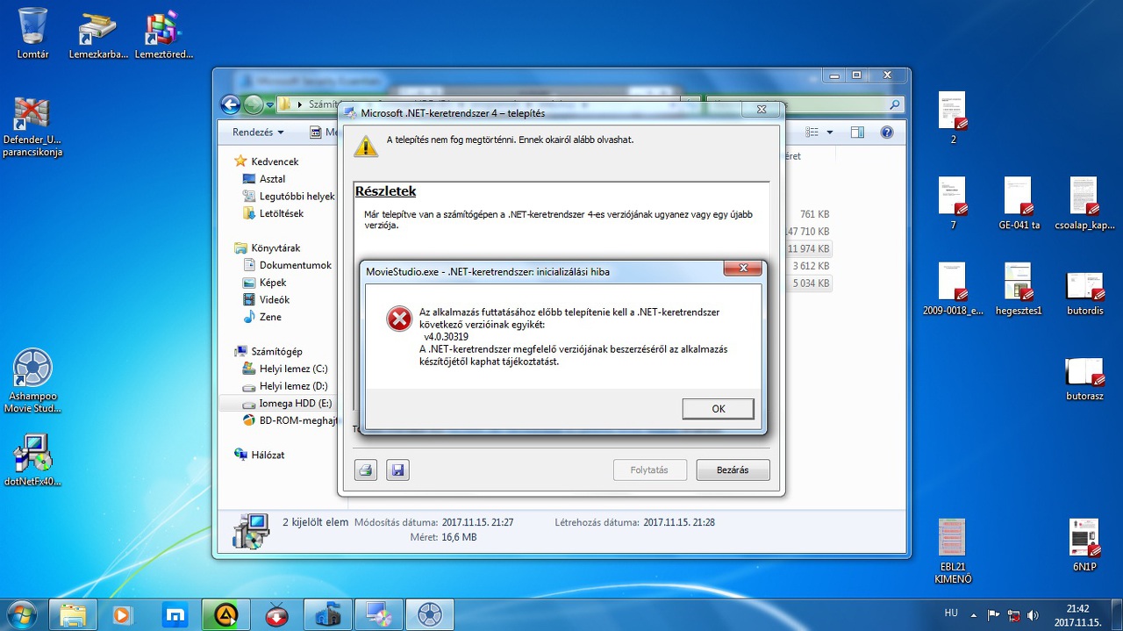Click Bezárás button in .NET installer
Screen dimensions: 1123x631
(733, 470)
